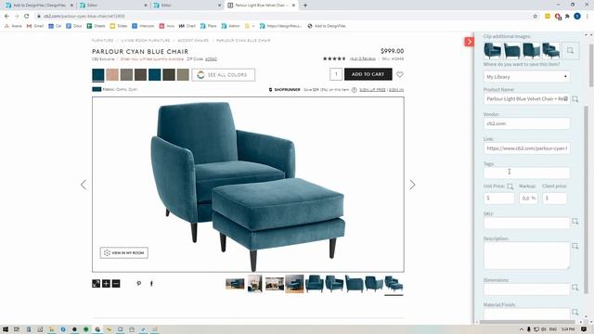Click Unit Price dollar field
Screen dimensions: 594x334
[x=499, y=198]
